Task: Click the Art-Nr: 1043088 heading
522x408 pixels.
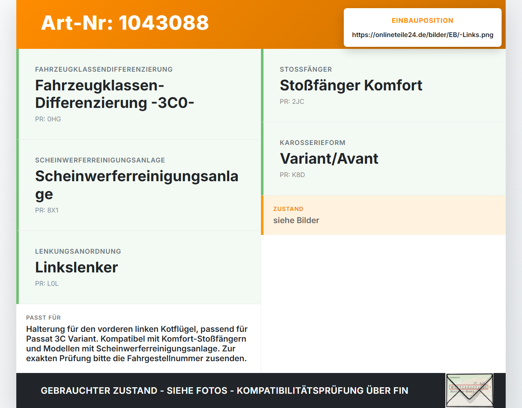Action: click(x=125, y=23)
